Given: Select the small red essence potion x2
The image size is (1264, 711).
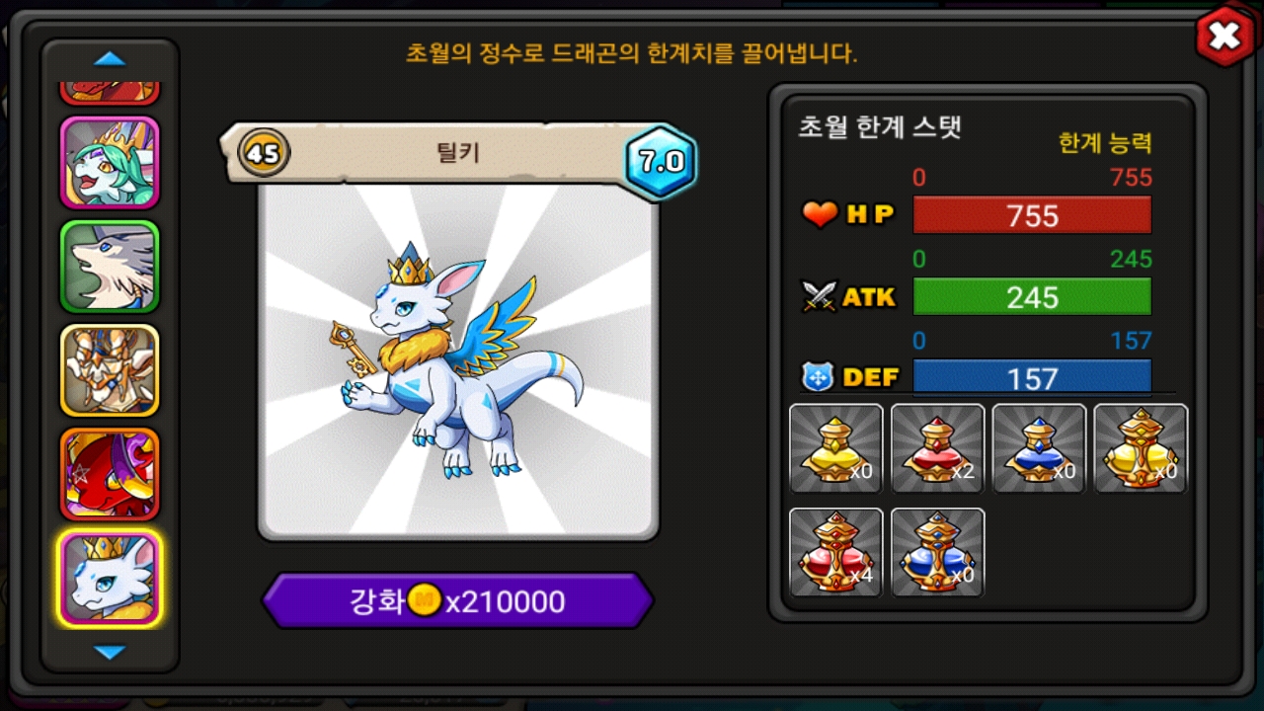Looking at the screenshot, I should point(938,448).
